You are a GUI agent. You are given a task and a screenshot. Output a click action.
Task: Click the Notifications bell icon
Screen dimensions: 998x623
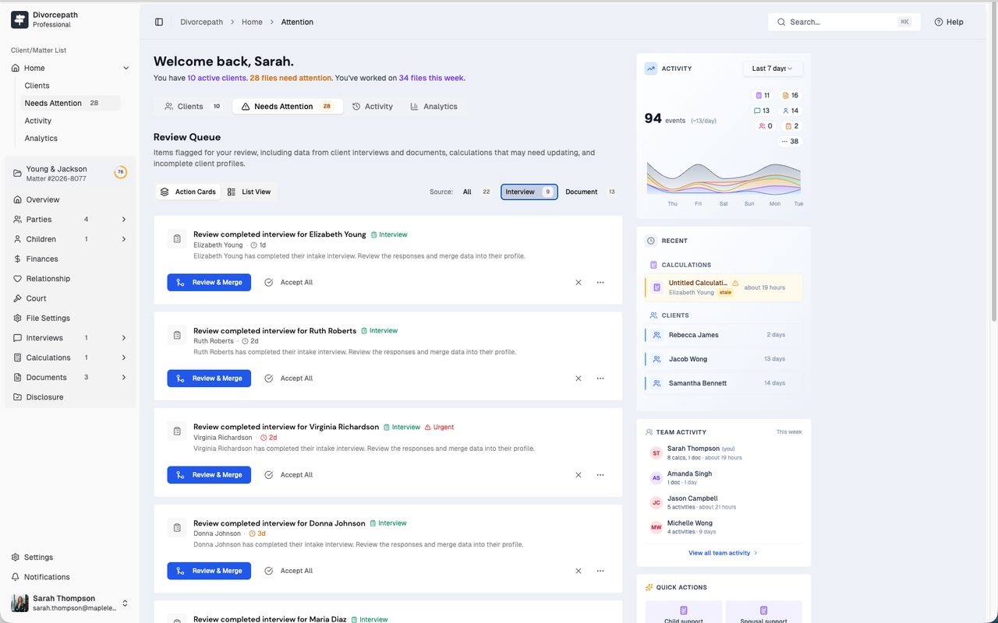pyautogui.click(x=16, y=577)
